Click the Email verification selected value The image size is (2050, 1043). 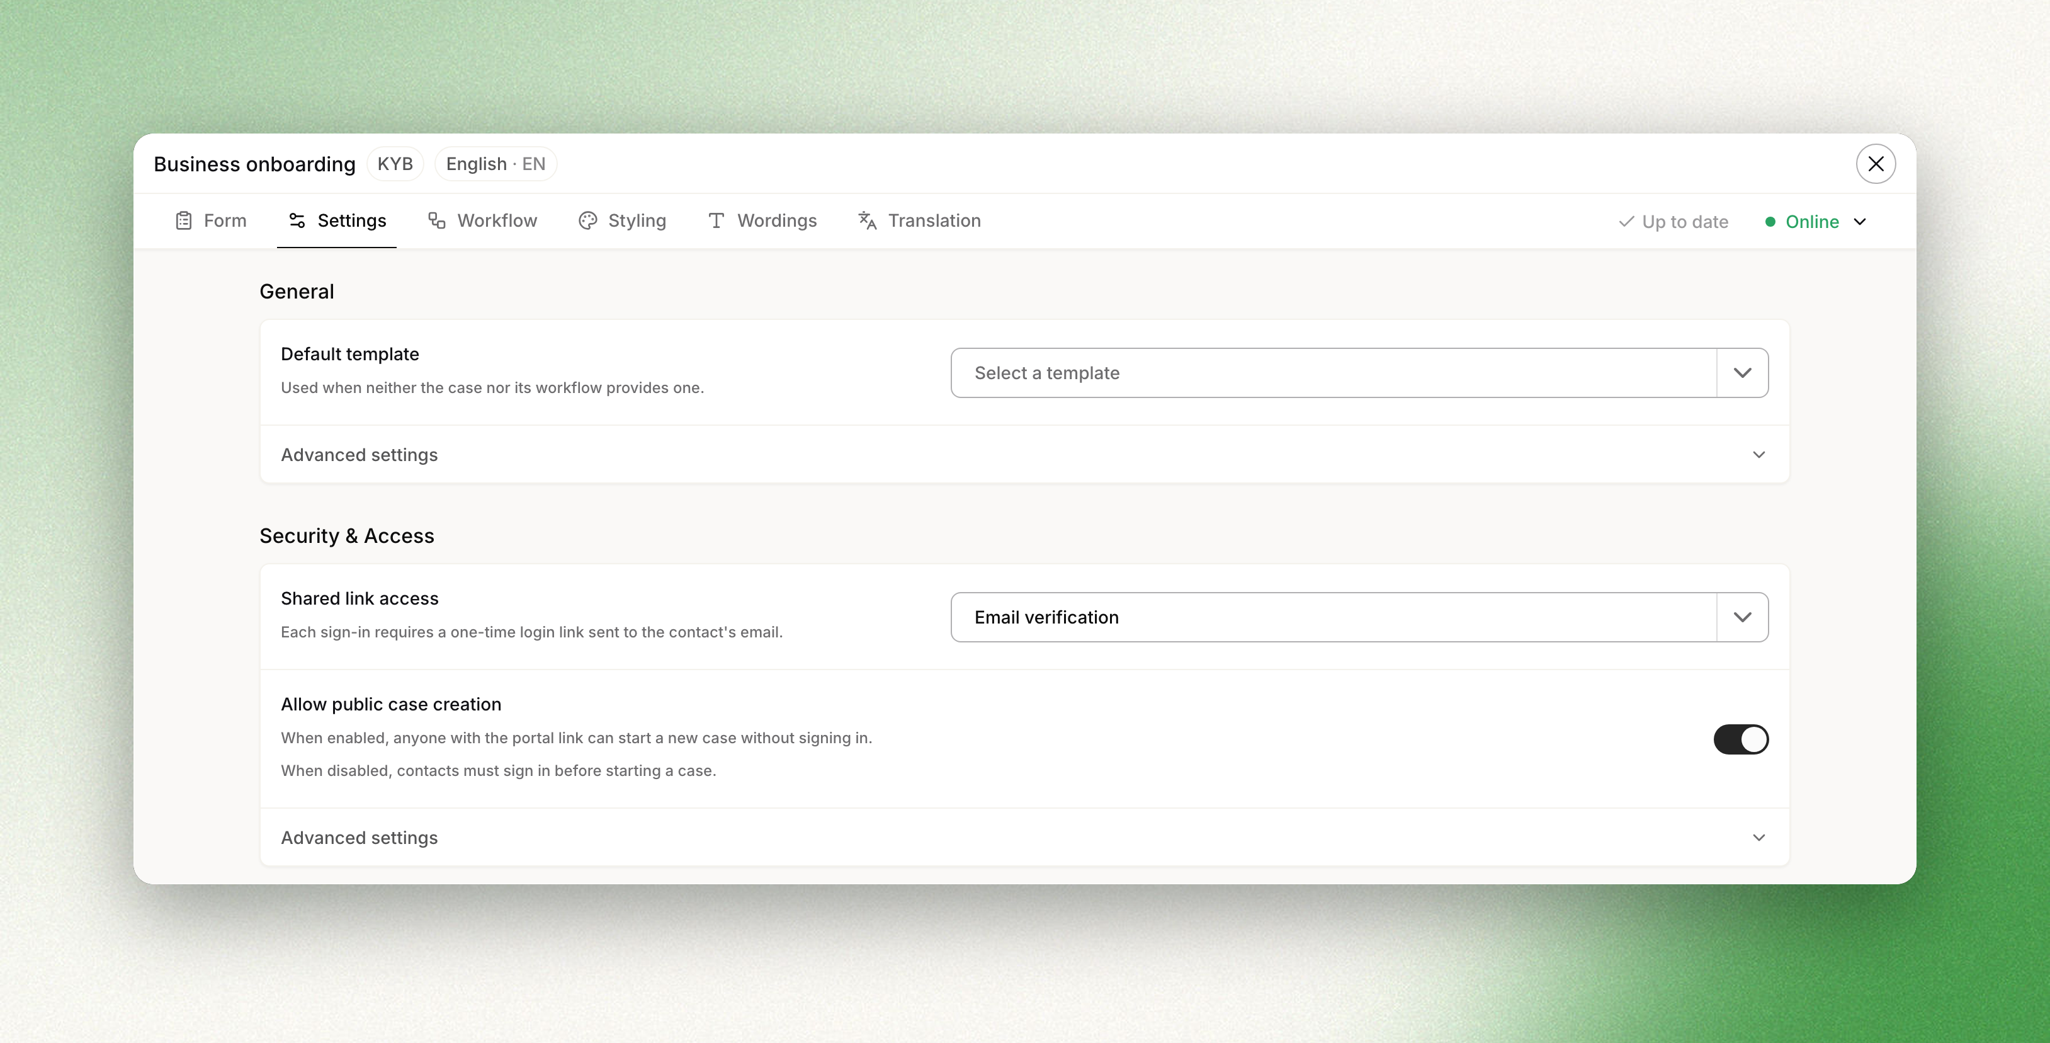[1046, 617]
